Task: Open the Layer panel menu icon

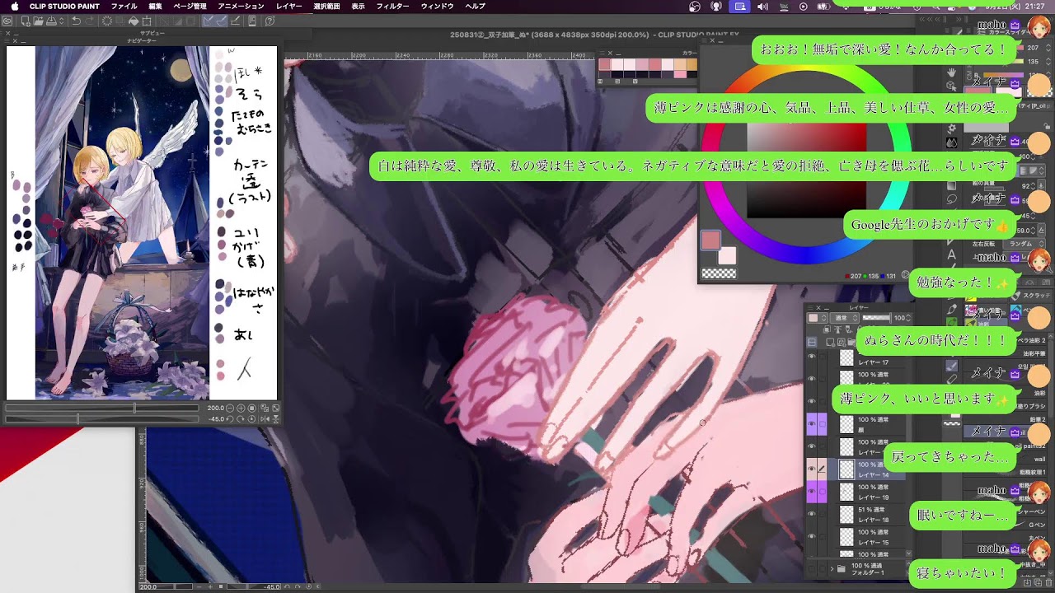Action: [x=810, y=307]
